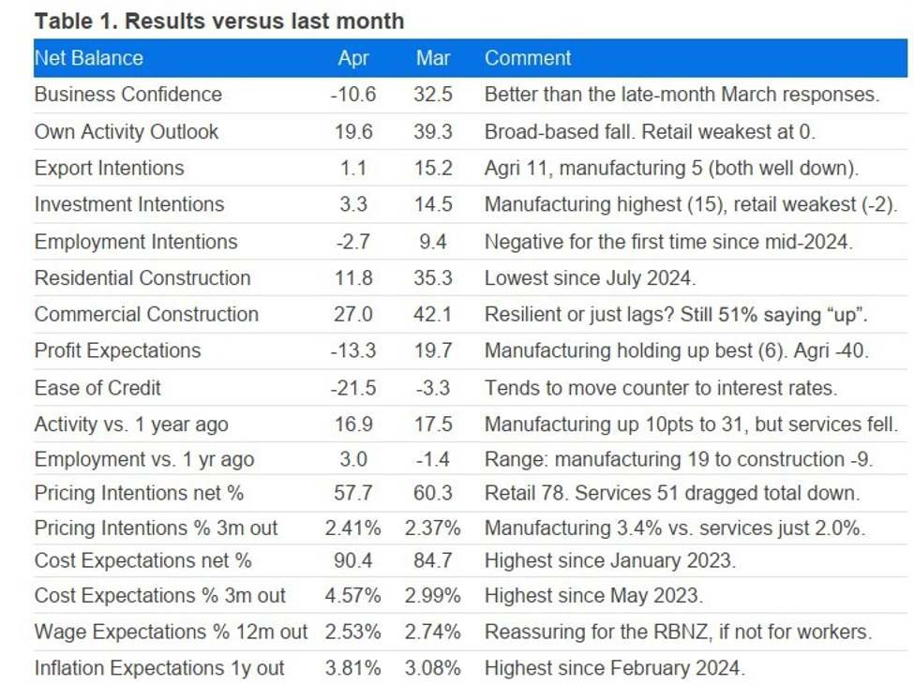Select the 'Business Confidence' row label

click(x=128, y=95)
